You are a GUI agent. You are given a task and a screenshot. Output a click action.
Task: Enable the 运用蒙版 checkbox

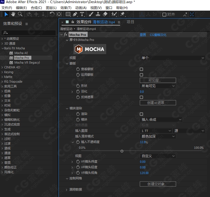point(141,75)
